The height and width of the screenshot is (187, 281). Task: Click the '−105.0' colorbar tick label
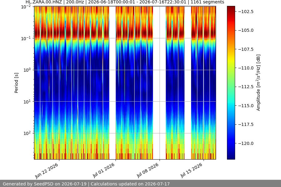click(246, 30)
